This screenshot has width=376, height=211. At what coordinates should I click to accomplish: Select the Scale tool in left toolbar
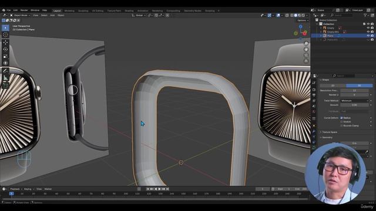5,56
